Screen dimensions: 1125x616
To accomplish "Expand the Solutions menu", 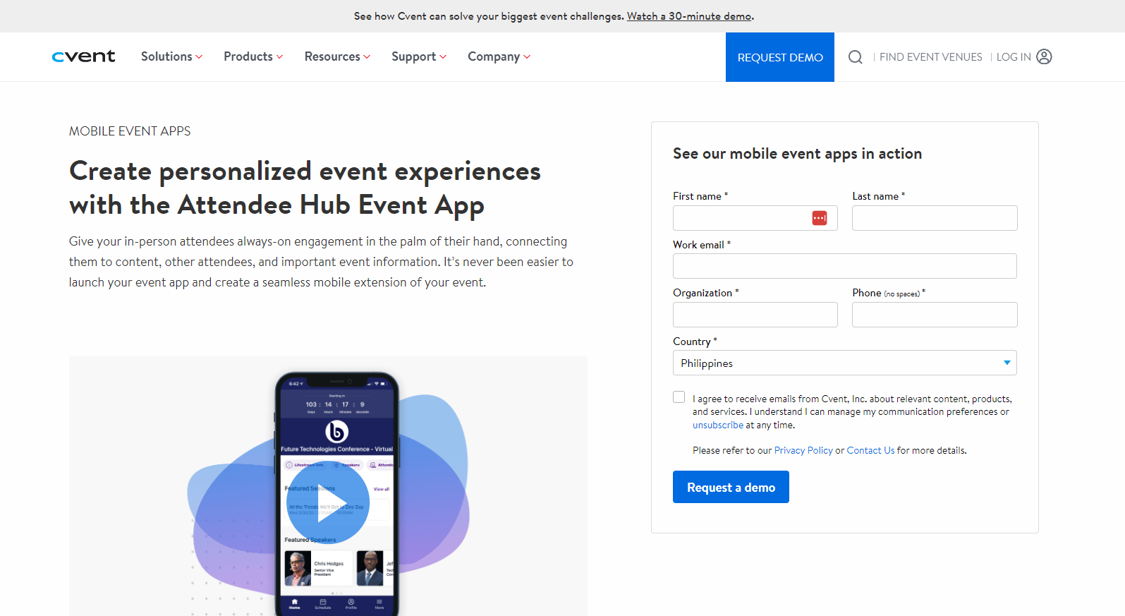I will pyautogui.click(x=171, y=56).
